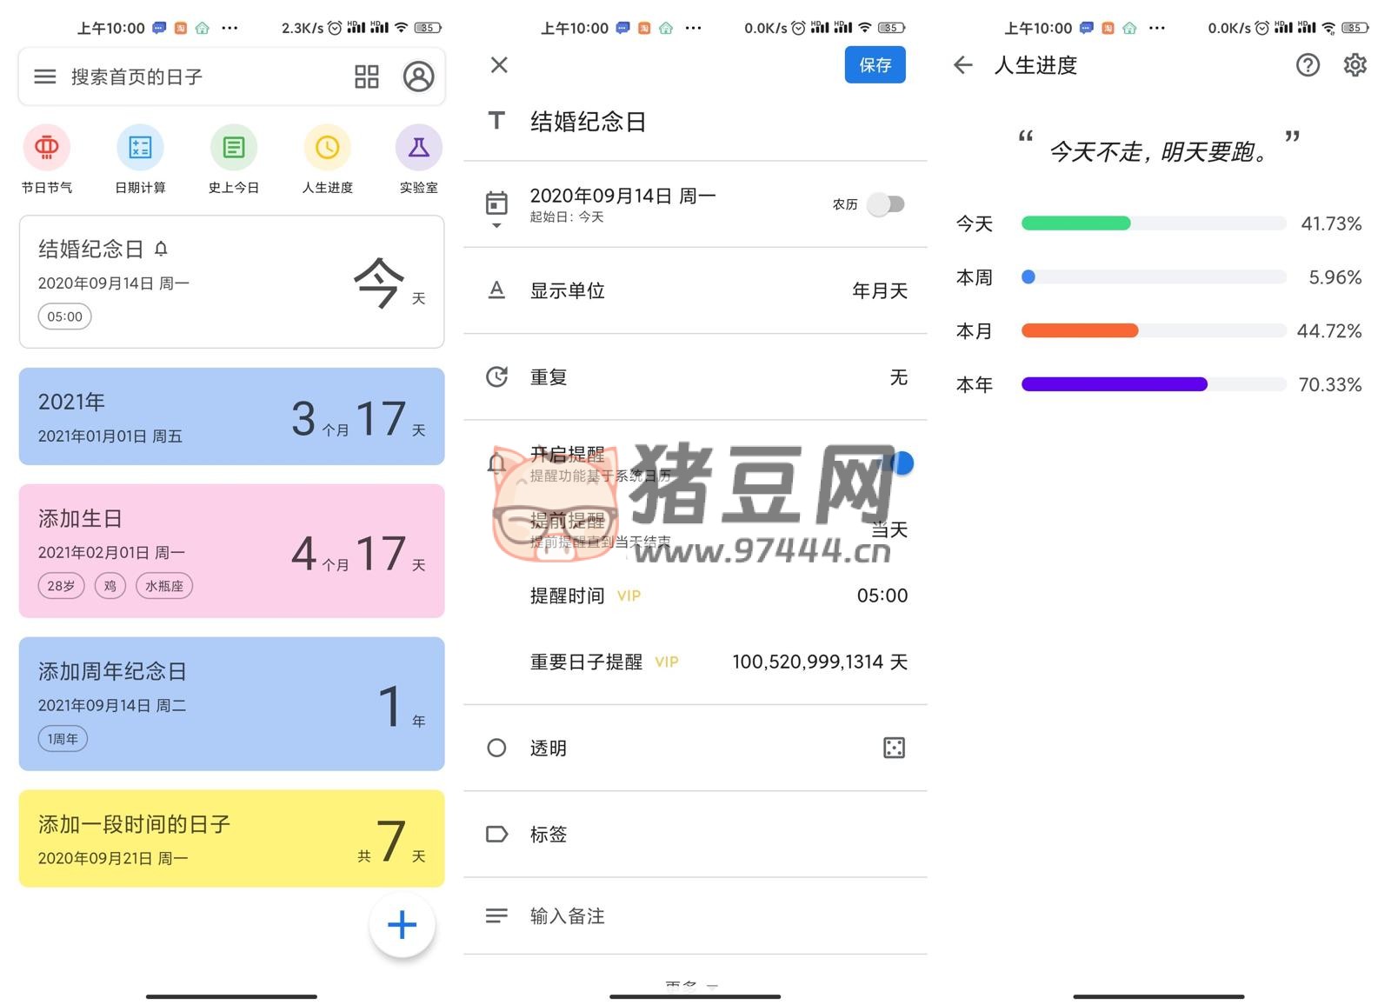Open the 人生进度 clock icon
Image resolution: width=1391 pixels, height=1005 pixels.
coord(327,148)
